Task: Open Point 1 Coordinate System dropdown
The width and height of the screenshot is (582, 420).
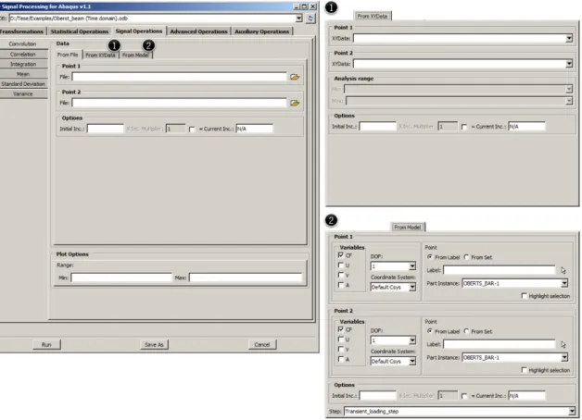Action: coord(412,287)
